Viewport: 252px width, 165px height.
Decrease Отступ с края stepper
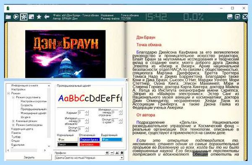pyautogui.click(x=121, y=122)
